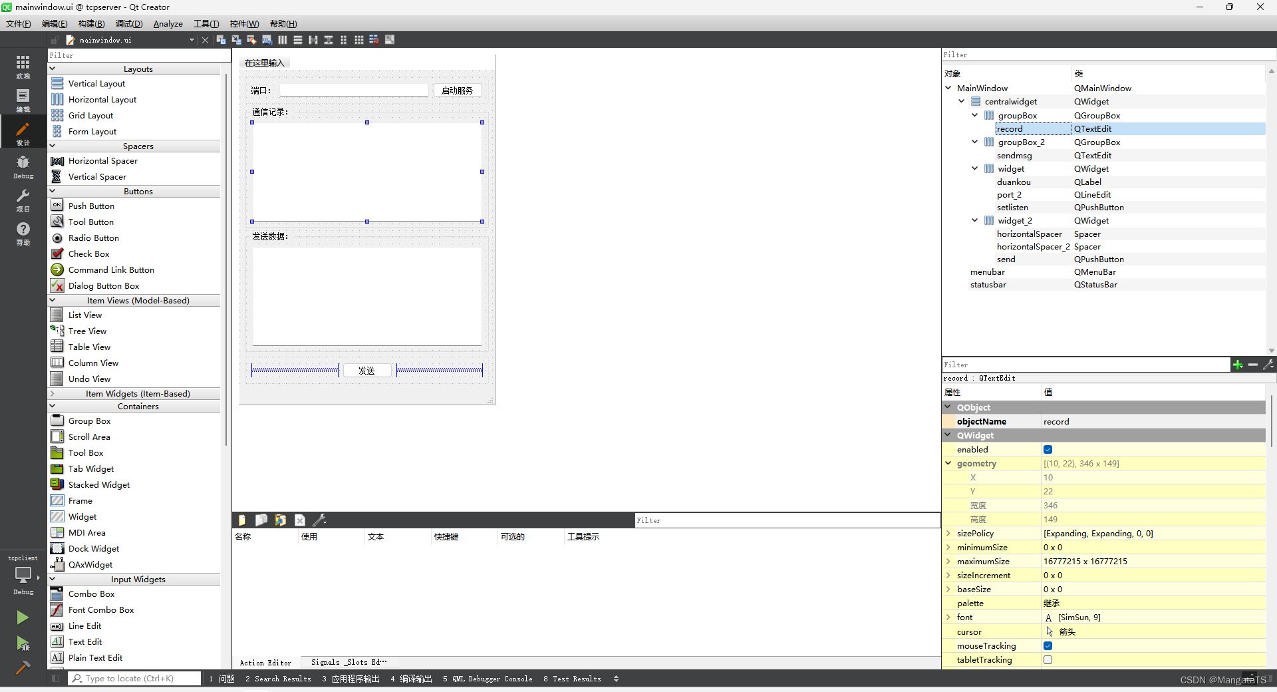The width and height of the screenshot is (1277, 692).
Task: Open Projects mode wrench icon
Action: tap(23, 200)
